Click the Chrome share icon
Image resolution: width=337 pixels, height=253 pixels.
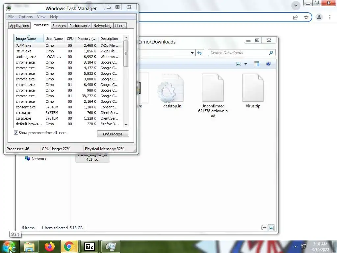coord(296,17)
